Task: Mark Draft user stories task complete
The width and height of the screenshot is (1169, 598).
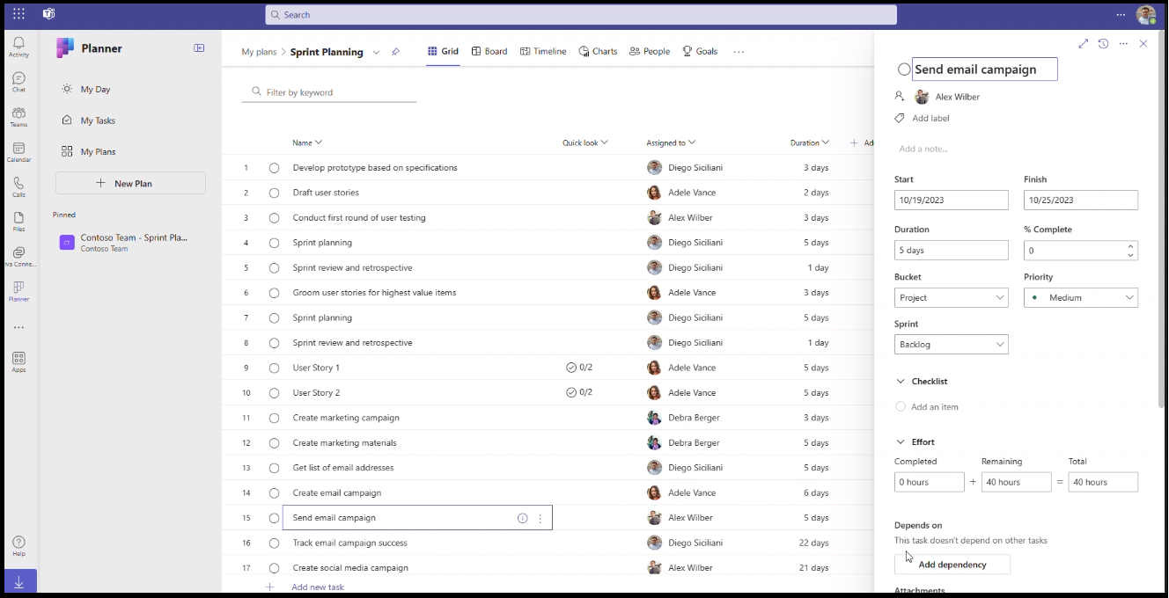Action: tap(274, 193)
